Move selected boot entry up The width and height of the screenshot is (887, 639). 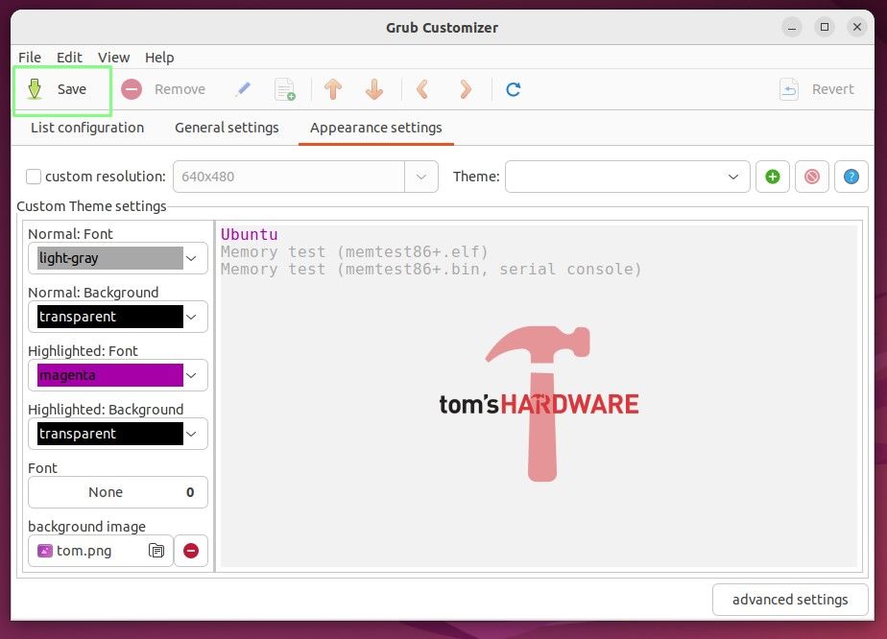pyautogui.click(x=333, y=89)
